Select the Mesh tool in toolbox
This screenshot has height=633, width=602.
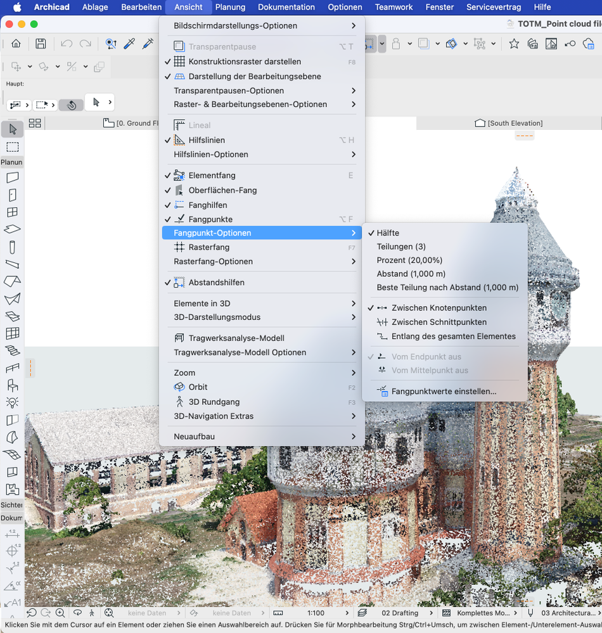[12, 454]
